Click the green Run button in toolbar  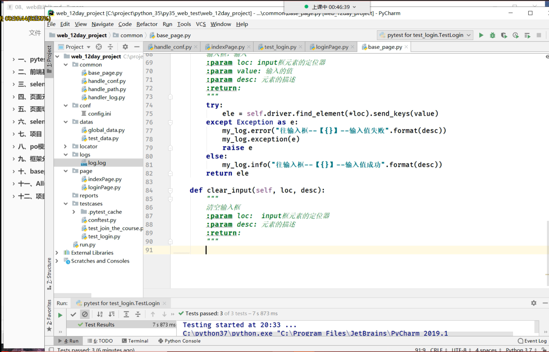481,35
